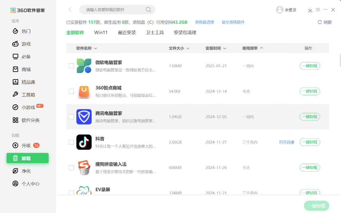341x213 pixels.
Task: Click the 16 update count badge
Action: tap(36, 145)
